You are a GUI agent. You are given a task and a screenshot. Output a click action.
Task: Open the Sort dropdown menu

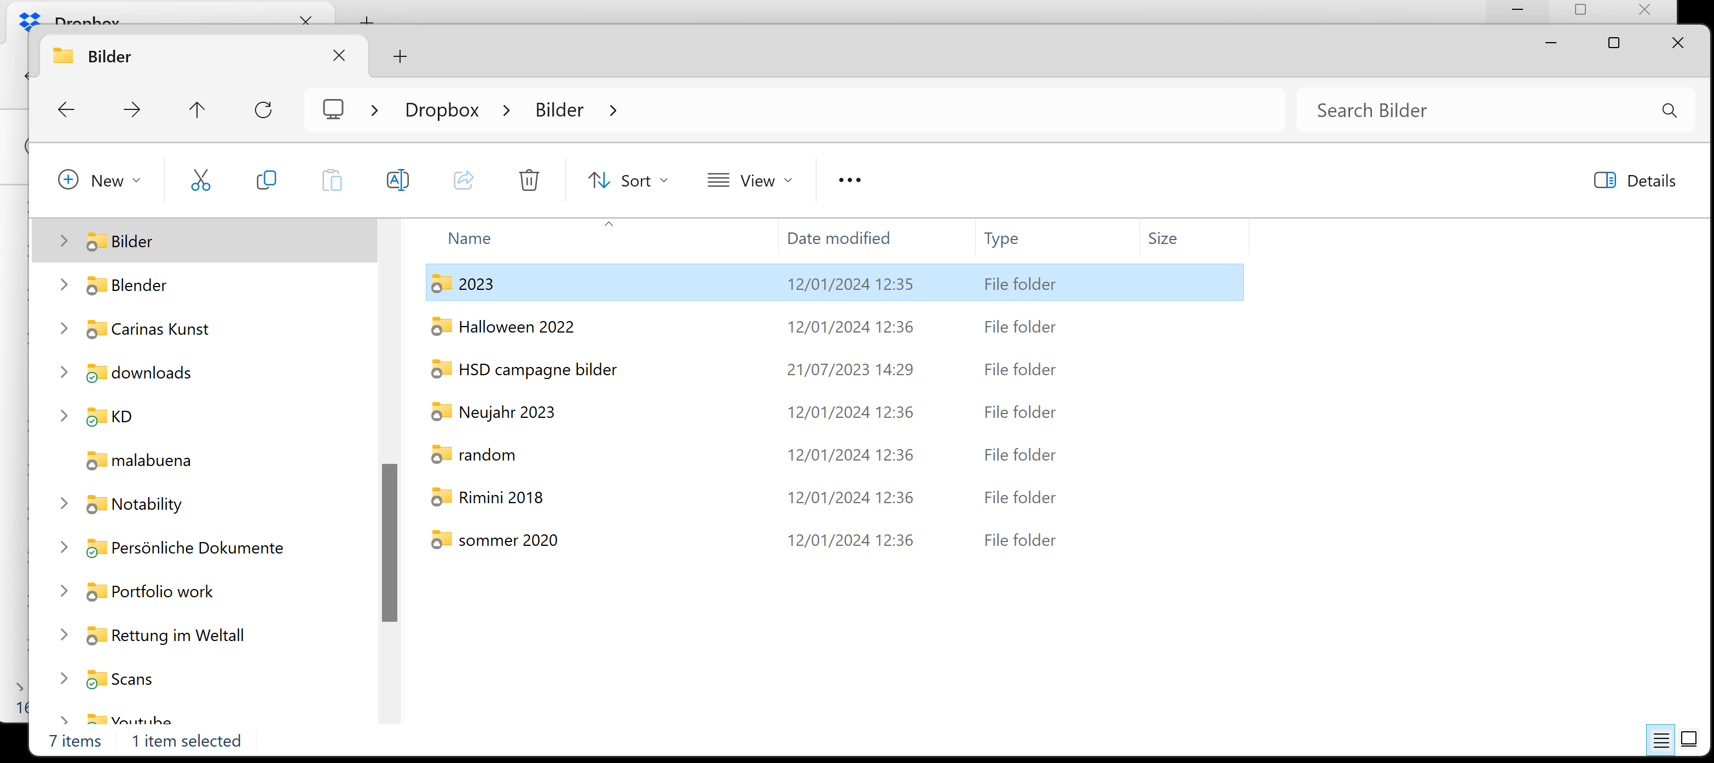(628, 179)
